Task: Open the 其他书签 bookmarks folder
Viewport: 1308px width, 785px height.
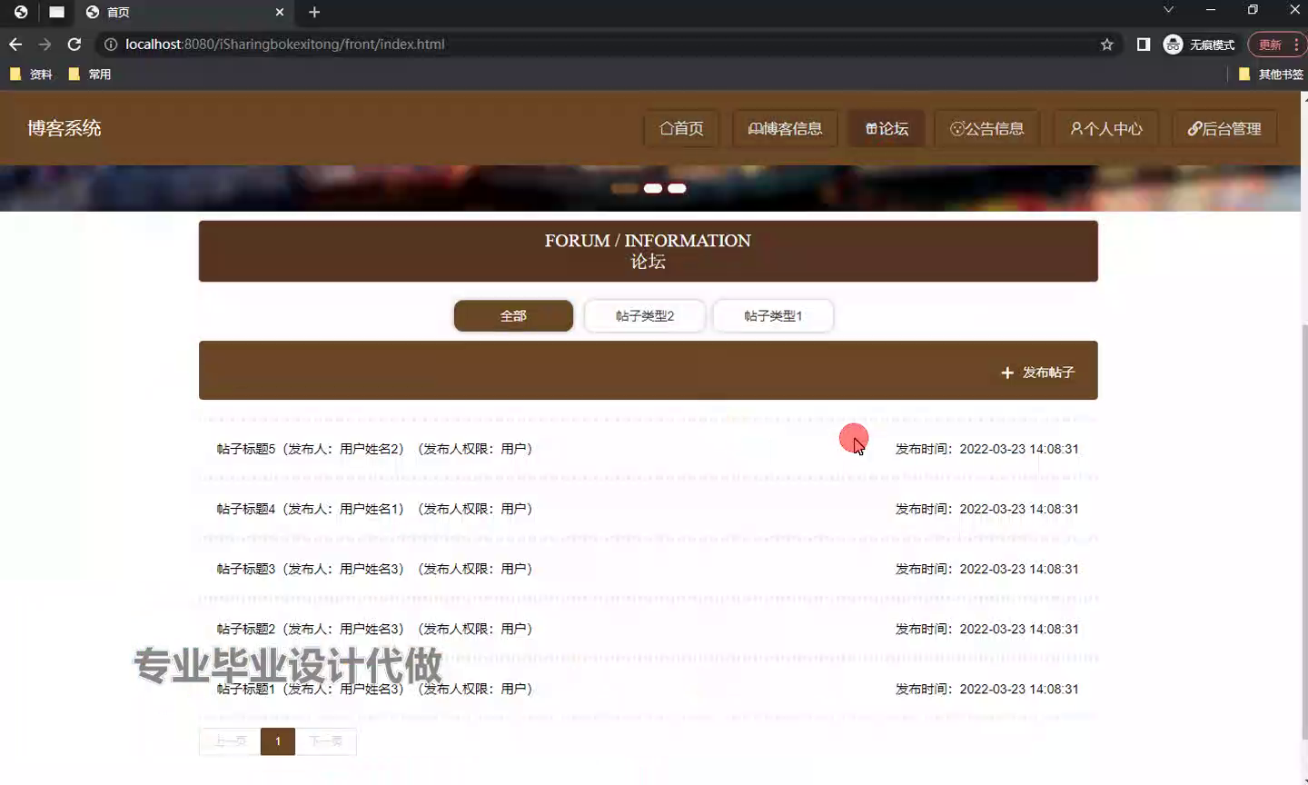Action: (1271, 75)
